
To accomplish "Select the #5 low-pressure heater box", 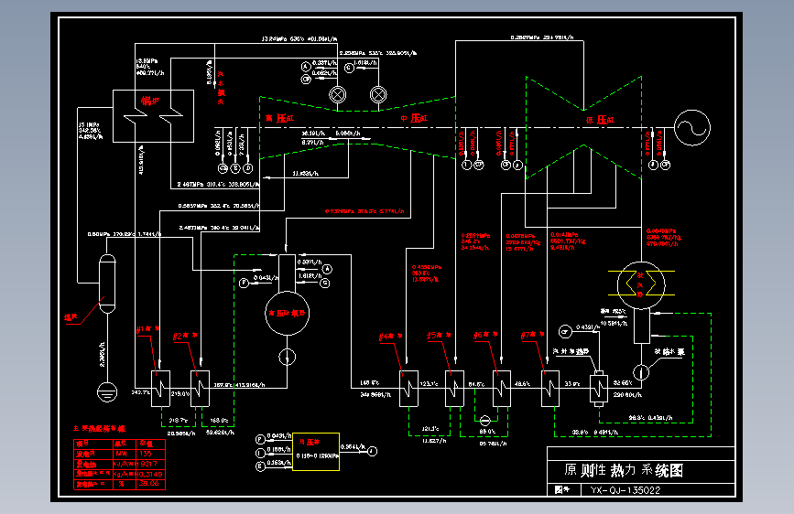I will pyautogui.click(x=454, y=389).
